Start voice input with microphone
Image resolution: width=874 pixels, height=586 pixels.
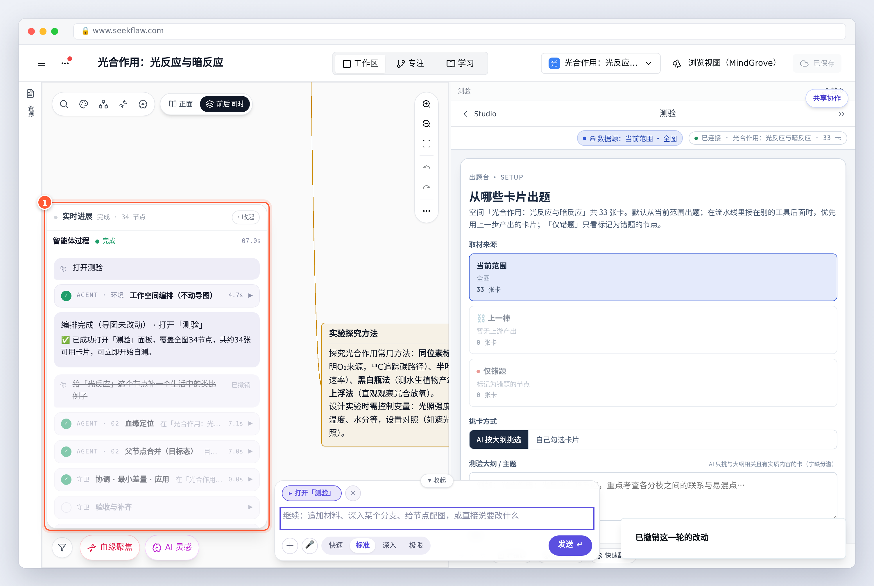[x=310, y=545]
